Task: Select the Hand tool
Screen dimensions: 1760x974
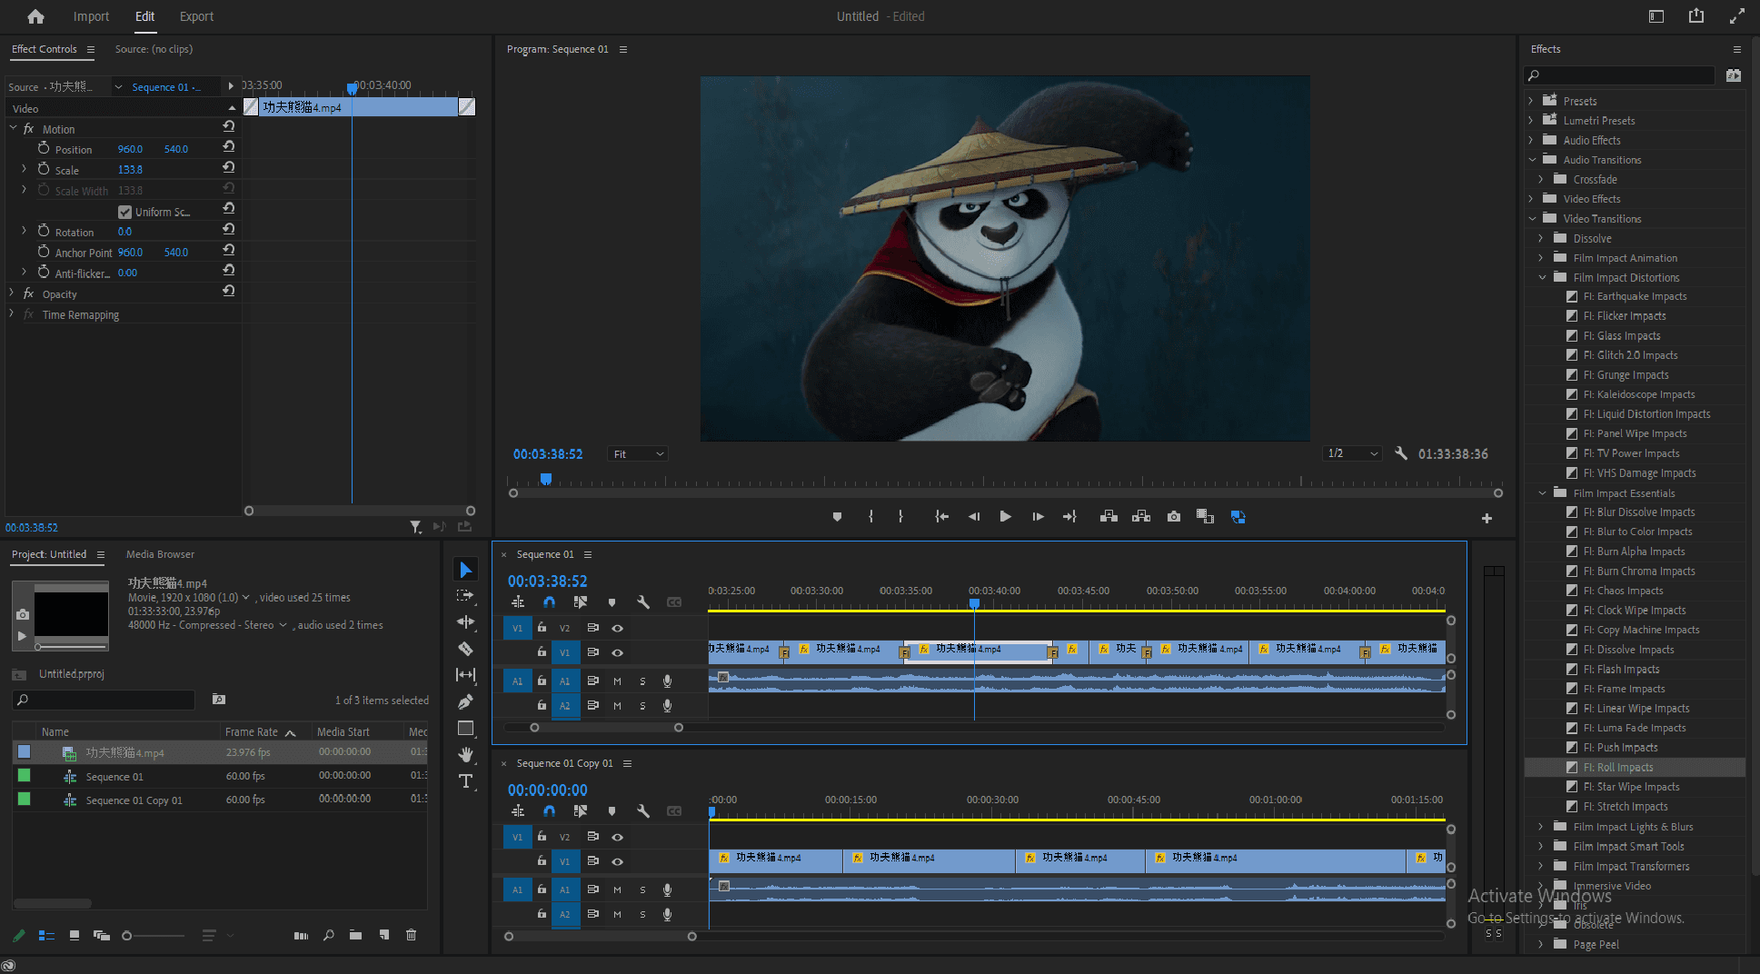Action: point(465,754)
